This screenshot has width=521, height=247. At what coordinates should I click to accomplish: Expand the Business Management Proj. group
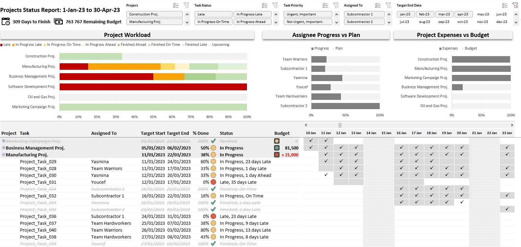point(3,148)
